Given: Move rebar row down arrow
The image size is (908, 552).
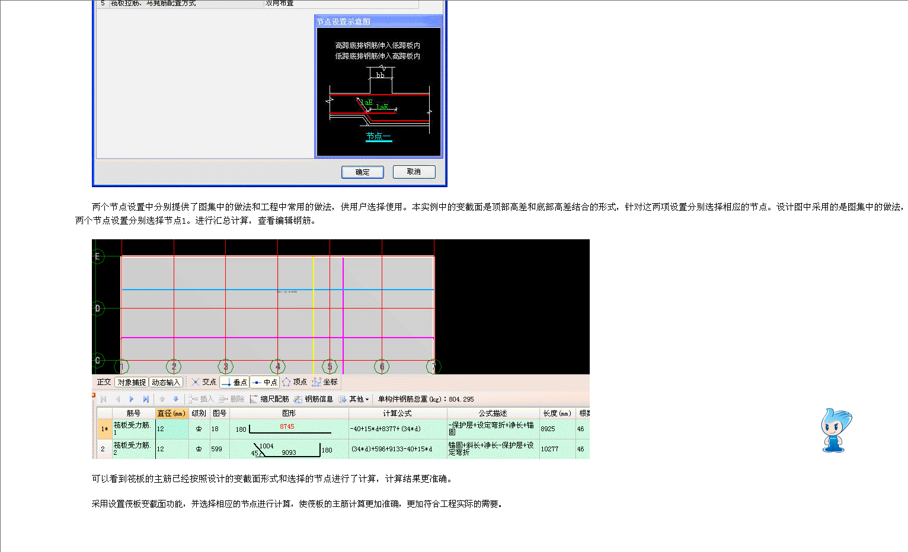Looking at the screenshot, I should [175, 399].
